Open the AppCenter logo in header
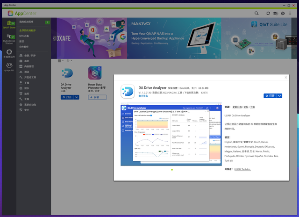This screenshot has width=299, height=217. 22,14
